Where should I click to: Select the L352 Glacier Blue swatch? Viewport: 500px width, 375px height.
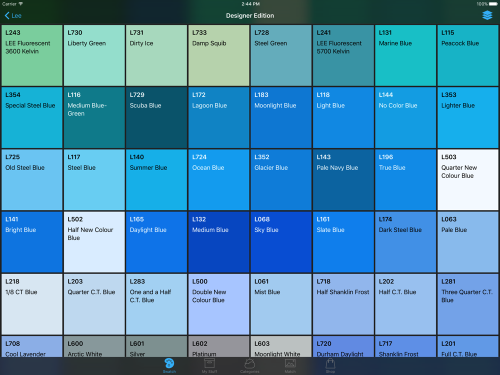281,179
